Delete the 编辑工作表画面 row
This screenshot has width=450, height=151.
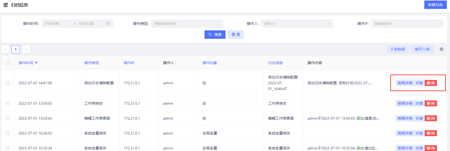[x=431, y=118]
